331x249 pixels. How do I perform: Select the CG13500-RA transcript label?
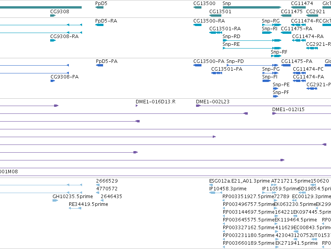pos(209,21)
